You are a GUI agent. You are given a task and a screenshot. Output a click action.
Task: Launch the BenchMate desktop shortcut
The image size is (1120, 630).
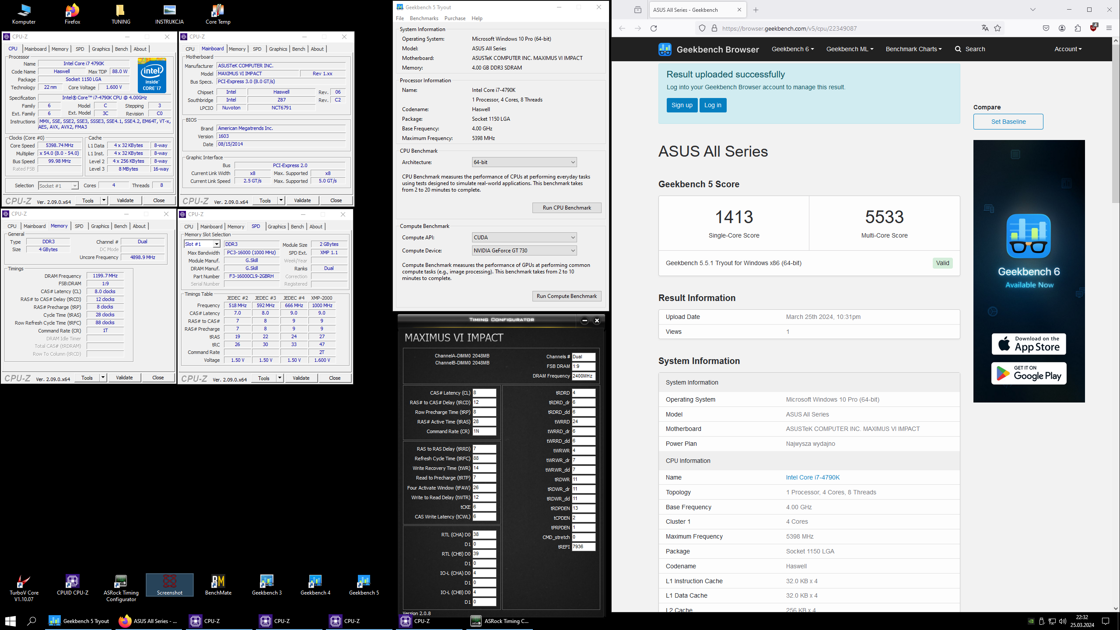[218, 585]
